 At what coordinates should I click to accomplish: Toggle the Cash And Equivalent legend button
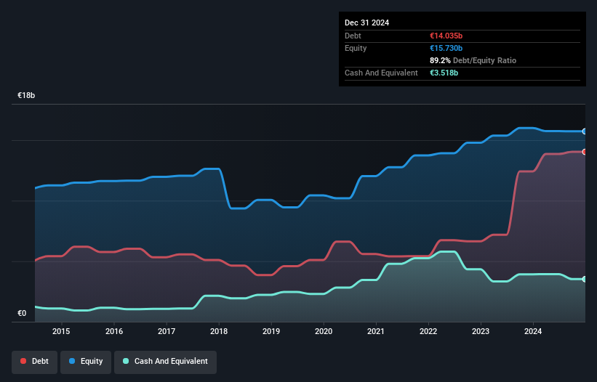pyautogui.click(x=165, y=362)
